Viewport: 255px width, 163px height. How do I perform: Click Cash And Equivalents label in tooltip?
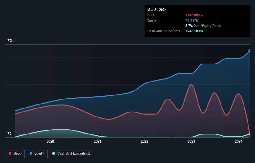pos(164,31)
